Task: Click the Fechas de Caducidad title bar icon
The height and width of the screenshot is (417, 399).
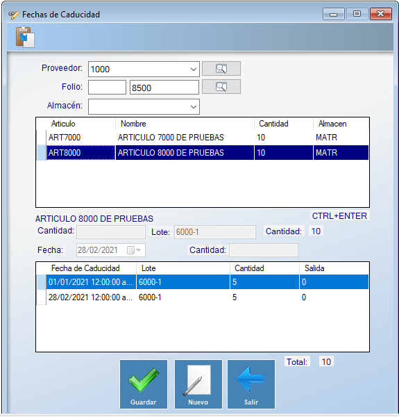Action: click(x=14, y=15)
